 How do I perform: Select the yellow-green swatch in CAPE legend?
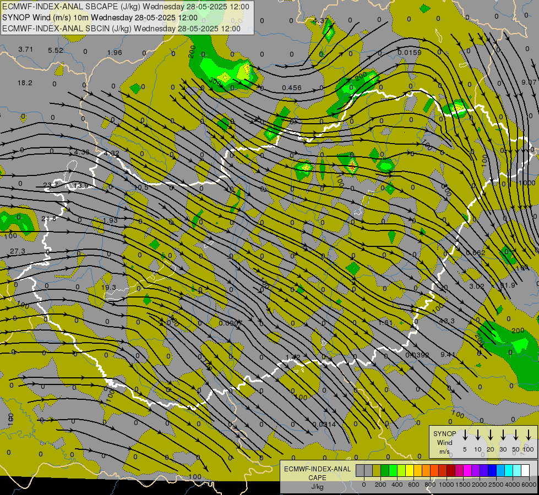[x=401, y=471]
